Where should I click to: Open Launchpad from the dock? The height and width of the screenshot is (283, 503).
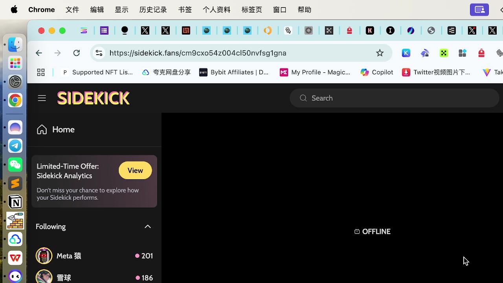[x=15, y=63]
